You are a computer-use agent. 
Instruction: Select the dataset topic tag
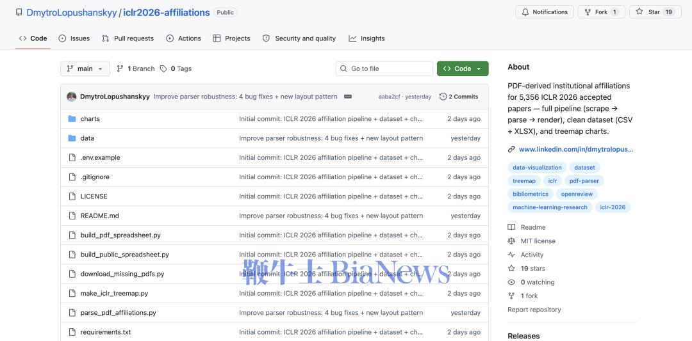[x=585, y=168]
